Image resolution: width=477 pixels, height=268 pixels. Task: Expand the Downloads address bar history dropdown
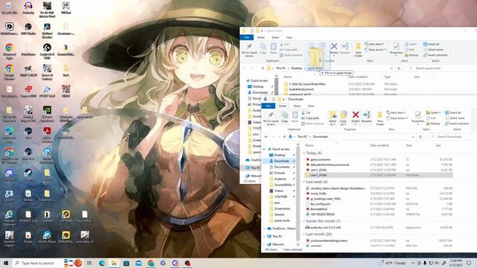pos(413,137)
